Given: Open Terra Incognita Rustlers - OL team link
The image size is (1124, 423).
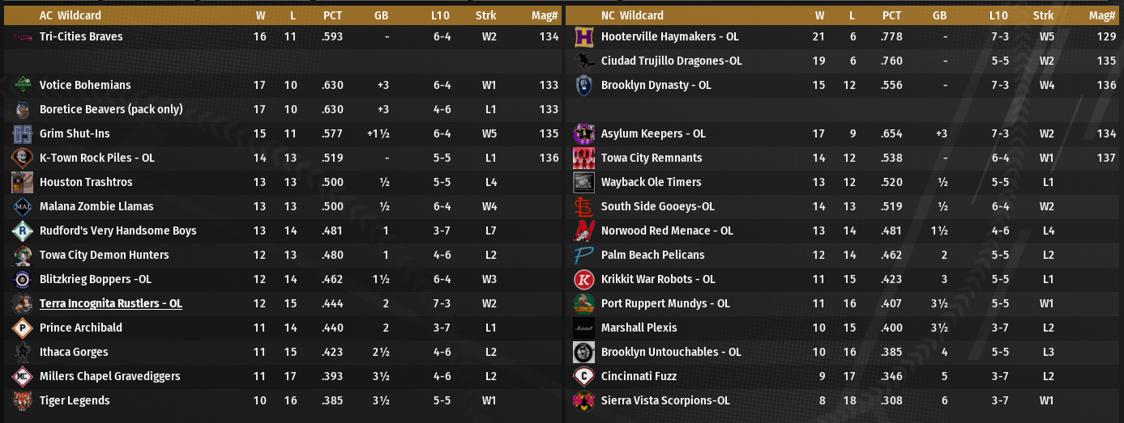Looking at the screenshot, I should pyautogui.click(x=110, y=304).
